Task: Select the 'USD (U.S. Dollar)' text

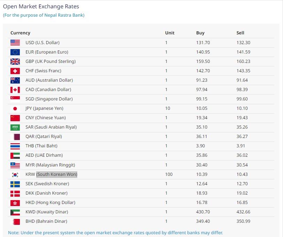Action: tap(42, 43)
